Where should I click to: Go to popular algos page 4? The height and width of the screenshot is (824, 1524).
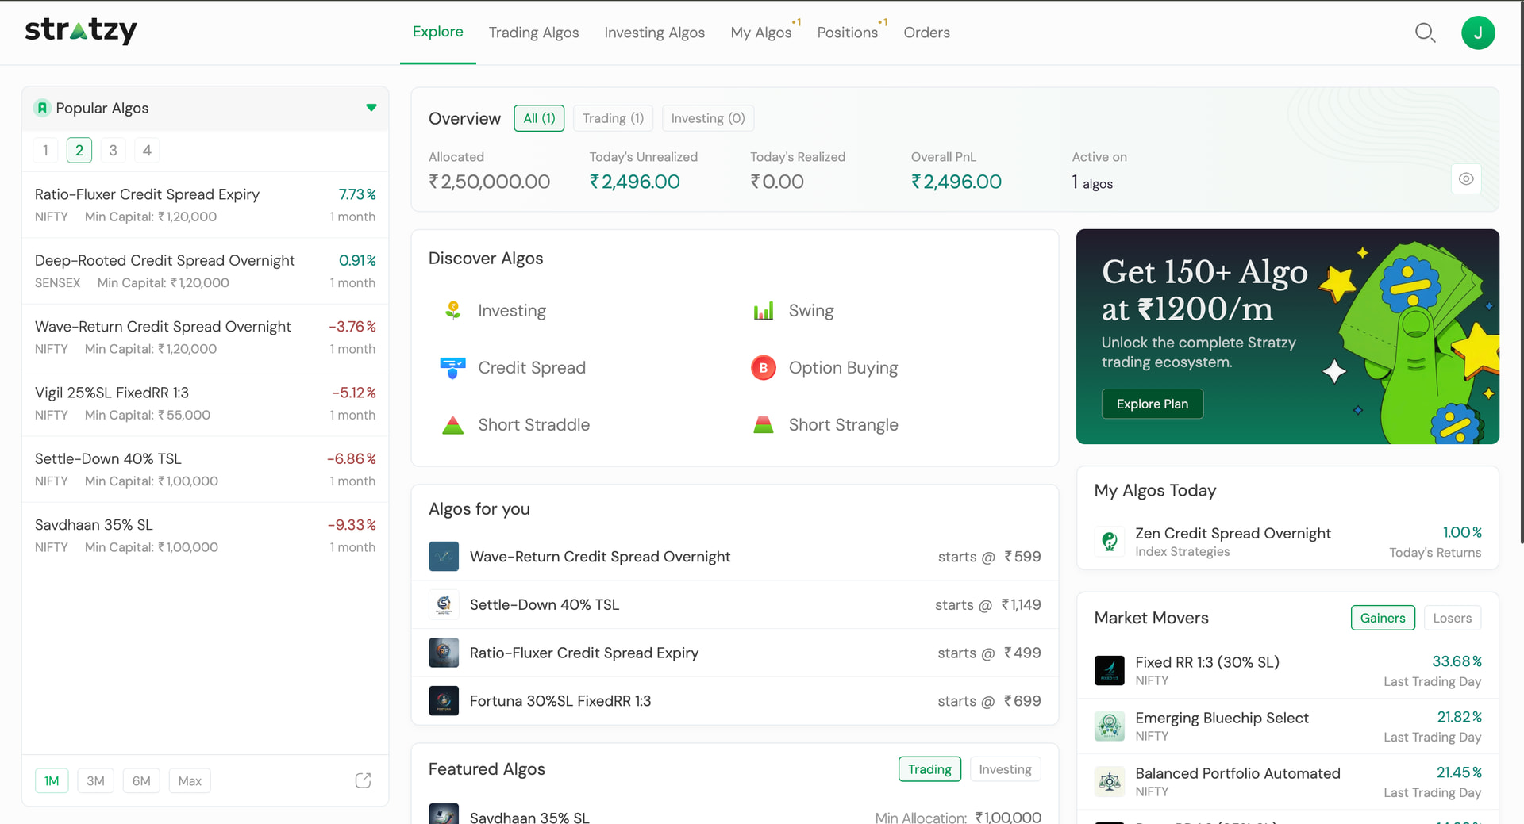[x=147, y=150]
